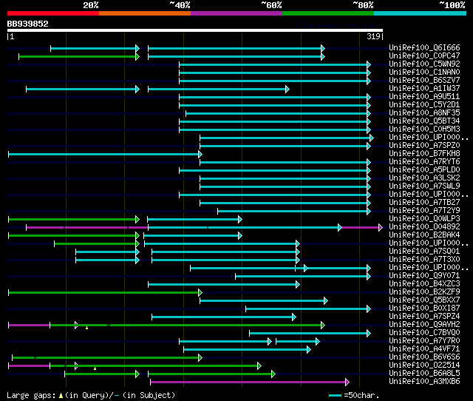Select the UniRef100_A7T3X0 label

coord(424,260)
